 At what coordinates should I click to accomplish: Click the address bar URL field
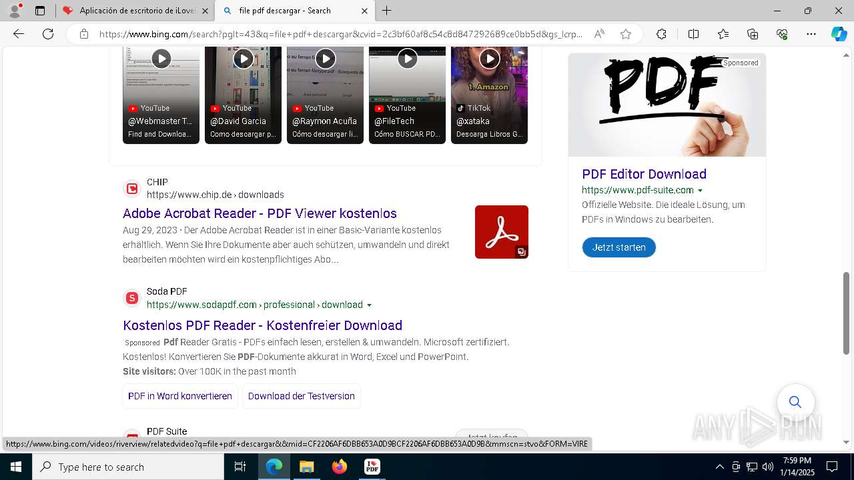click(340, 34)
